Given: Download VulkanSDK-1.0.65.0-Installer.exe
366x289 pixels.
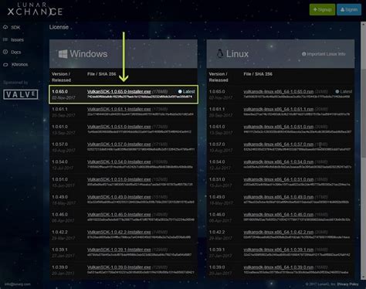Looking at the screenshot, I should click(x=119, y=91).
